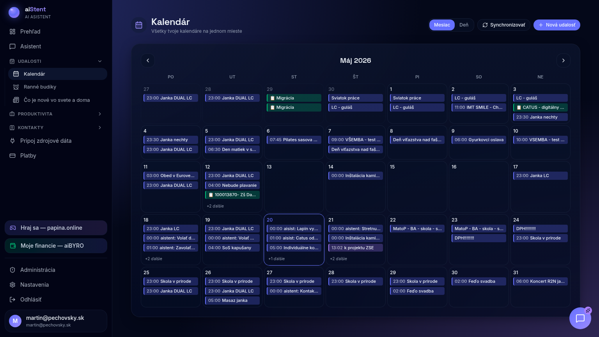Screen dimensions: 599x337
Task: Open 06:00 Koncert R2N event
Action: [x=541, y=281]
